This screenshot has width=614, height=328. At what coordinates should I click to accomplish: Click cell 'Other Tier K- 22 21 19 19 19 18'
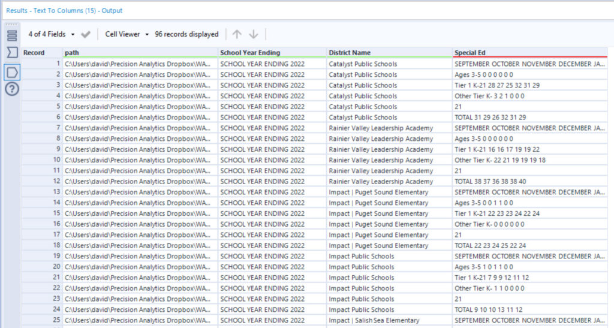(530, 160)
